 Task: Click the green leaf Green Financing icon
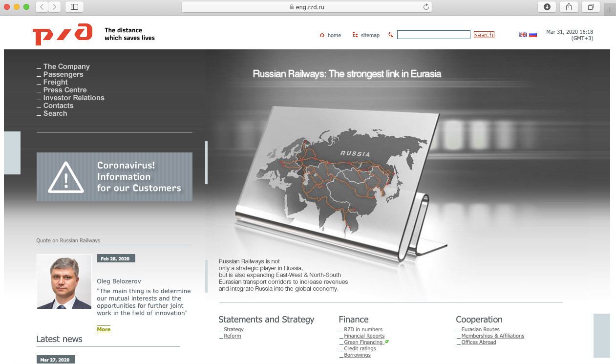click(386, 342)
